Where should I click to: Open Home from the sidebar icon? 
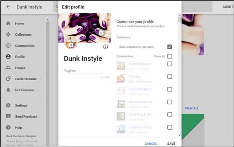tap(8, 23)
